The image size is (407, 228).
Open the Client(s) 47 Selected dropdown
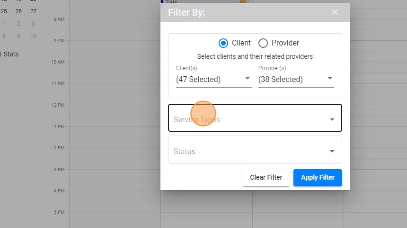pyautogui.click(x=213, y=79)
